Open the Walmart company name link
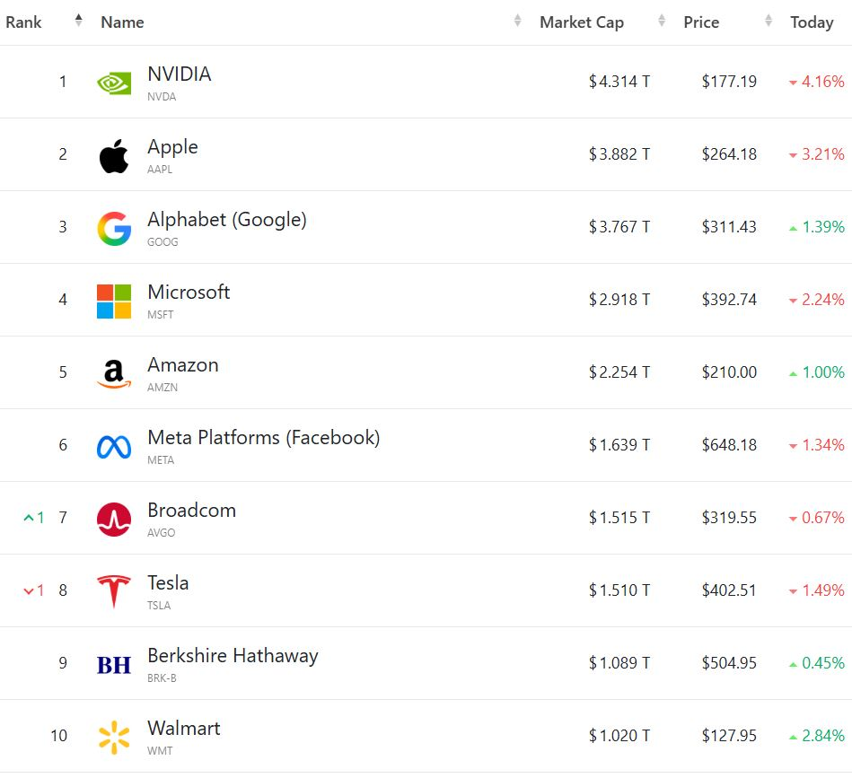Image resolution: width=852 pixels, height=778 pixels. tap(183, 729)
